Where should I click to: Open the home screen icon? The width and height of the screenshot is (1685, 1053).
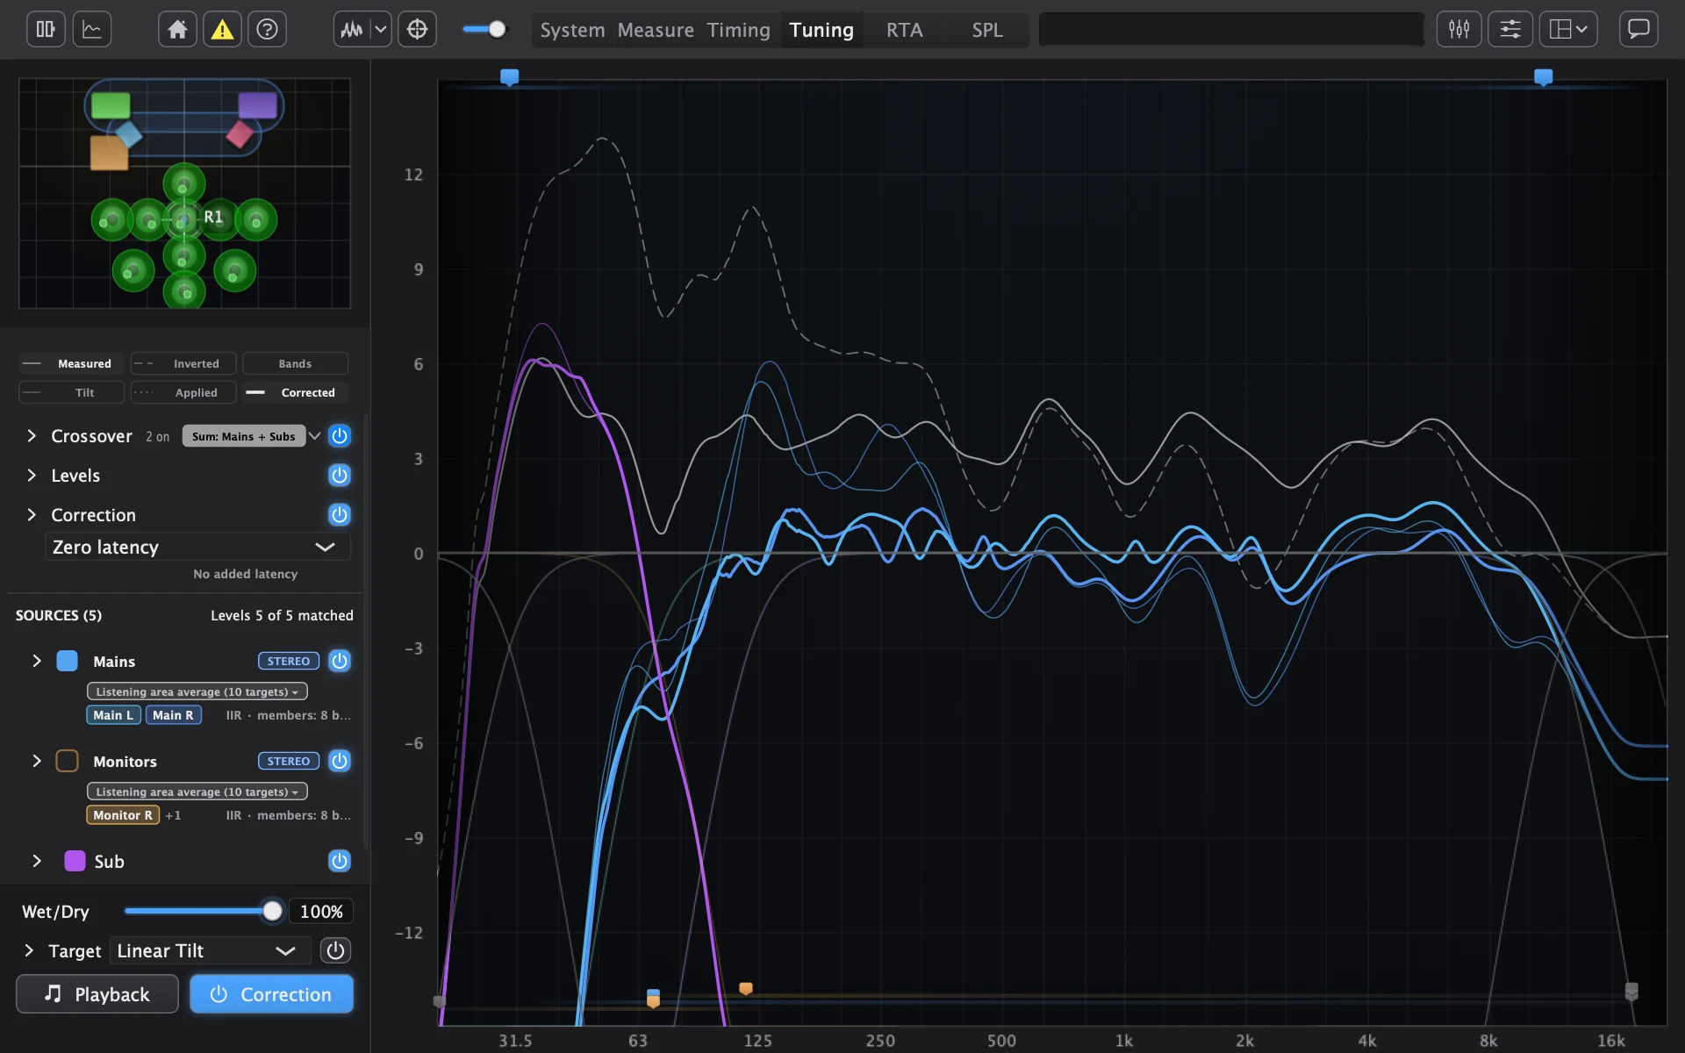point(177,30)
